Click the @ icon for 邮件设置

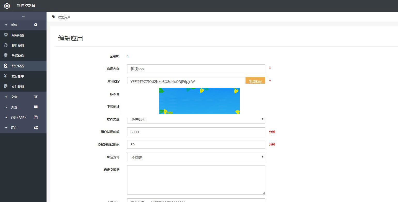6,45
